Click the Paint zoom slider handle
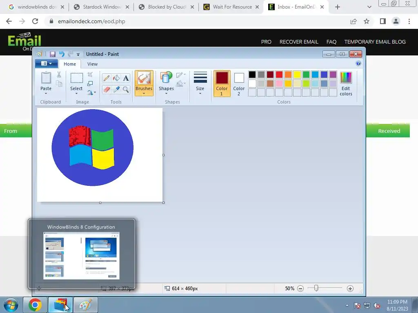Image resolution: width=418 pixels, height=313 pixels. tap(316, 288)
